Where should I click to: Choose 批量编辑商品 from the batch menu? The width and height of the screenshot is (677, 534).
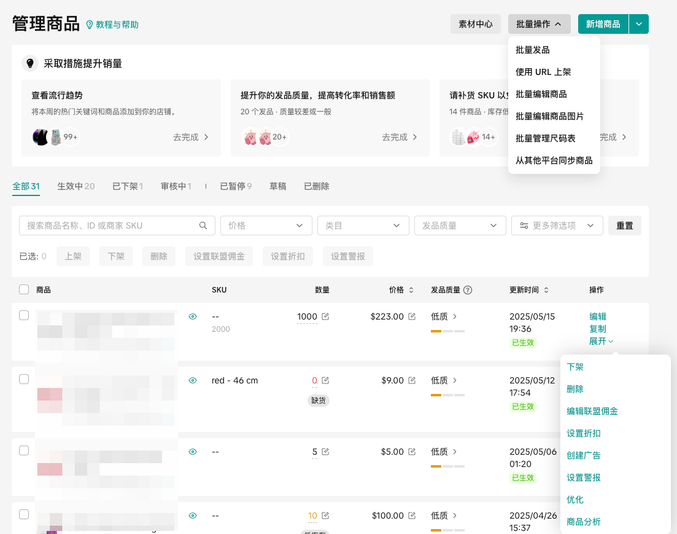[541, 94]
